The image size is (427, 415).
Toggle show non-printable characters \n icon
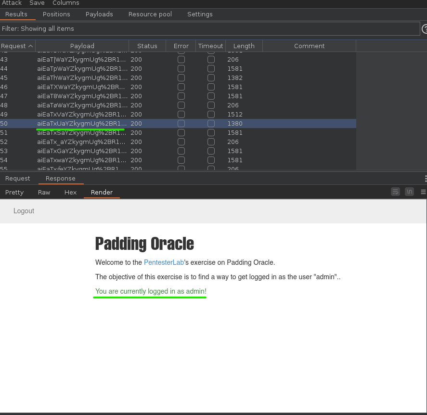tap(409, 192)
